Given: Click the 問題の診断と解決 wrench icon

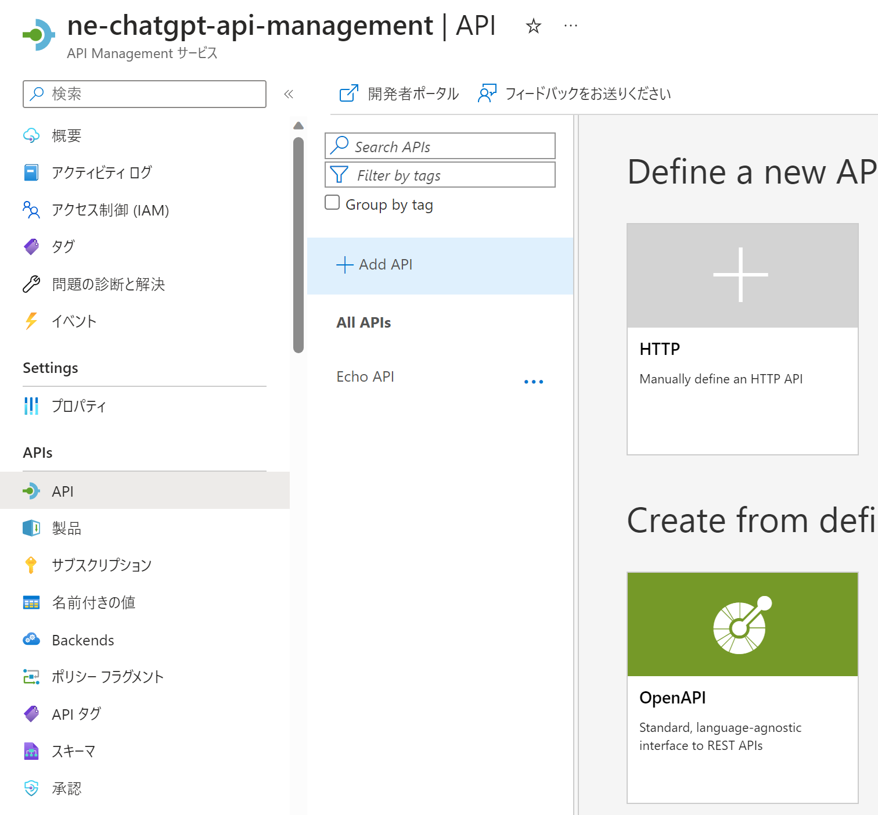Looking at the screenshot, I should (x=31, y=284).
